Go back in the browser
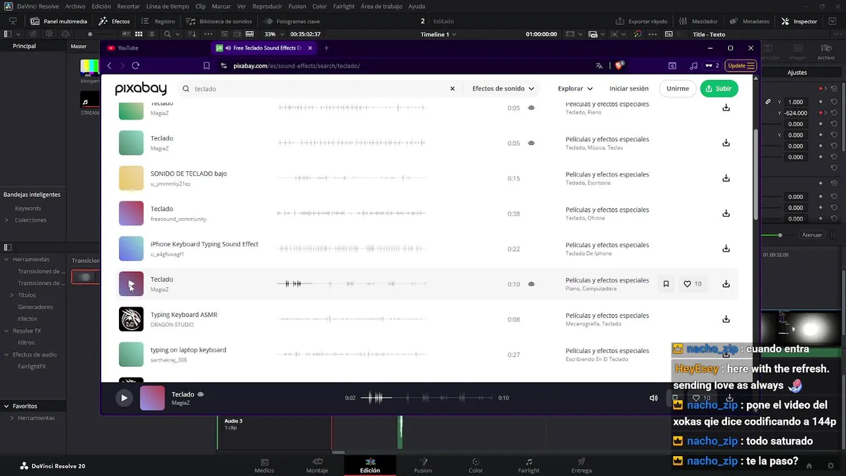The image size is (846, 476). pos(110,65)
